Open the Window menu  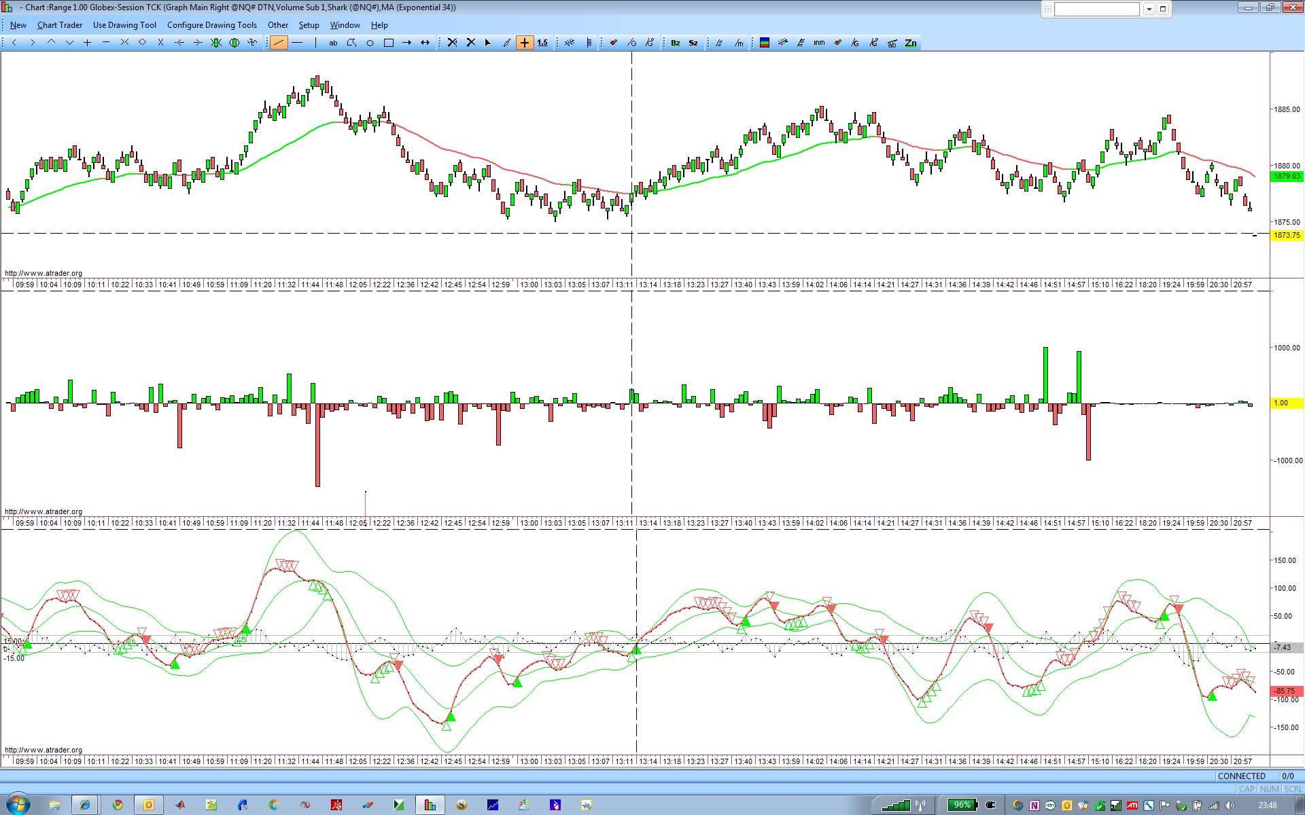pyautogui.click(x=345, y=25)
